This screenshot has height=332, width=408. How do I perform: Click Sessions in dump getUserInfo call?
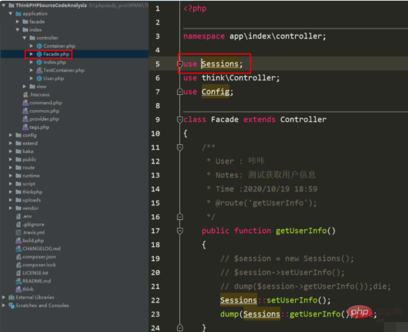pos(262,314)
